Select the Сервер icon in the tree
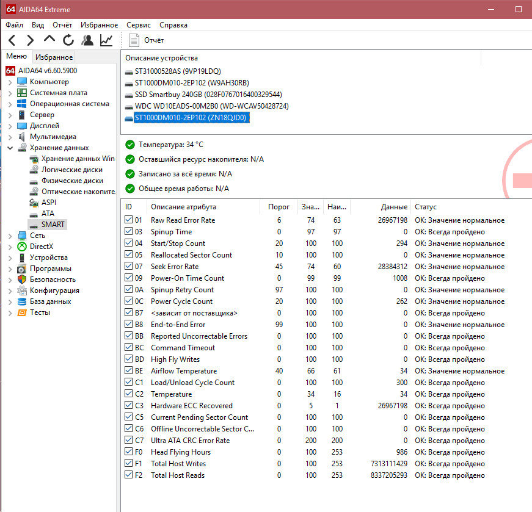This screenshot has height=512, width=532. pyautogui.click(x=22, y=115)
